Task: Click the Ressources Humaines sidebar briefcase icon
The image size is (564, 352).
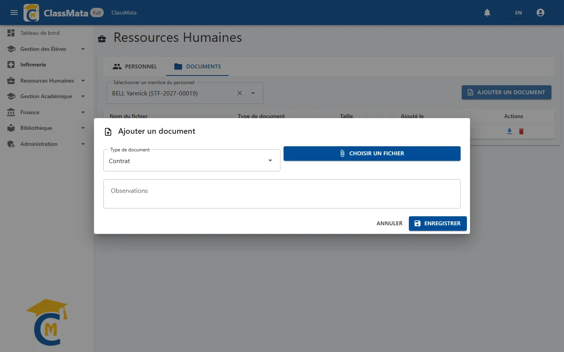Action: pos(11,81)
